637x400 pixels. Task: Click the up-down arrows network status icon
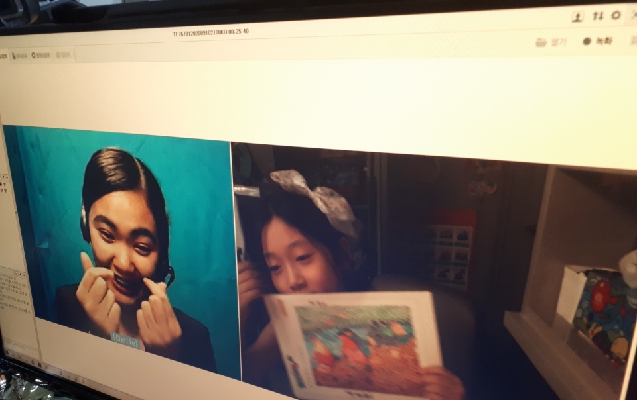[x=597, y=16]
